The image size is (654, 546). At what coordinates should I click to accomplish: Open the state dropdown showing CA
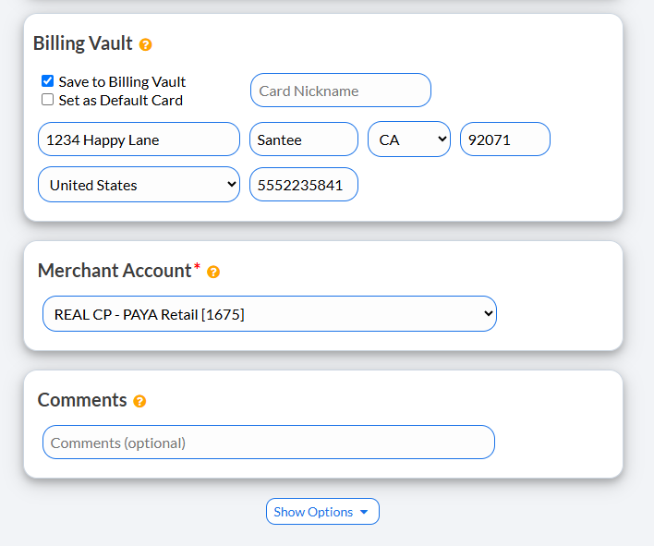tap(409, 140)
